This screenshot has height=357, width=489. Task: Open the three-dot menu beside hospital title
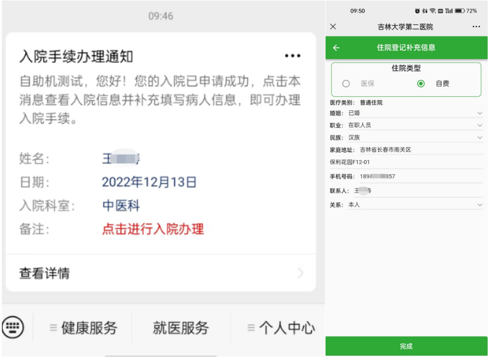(476, 27)
